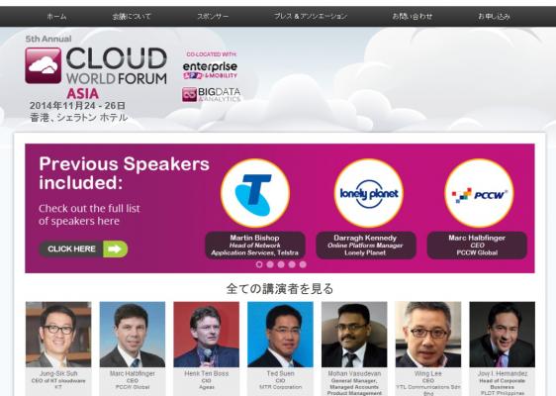The width and height of the screenshot is (556, 396).
Task: Click the CLICK HERE button
Action: click(x=83, y=249)
